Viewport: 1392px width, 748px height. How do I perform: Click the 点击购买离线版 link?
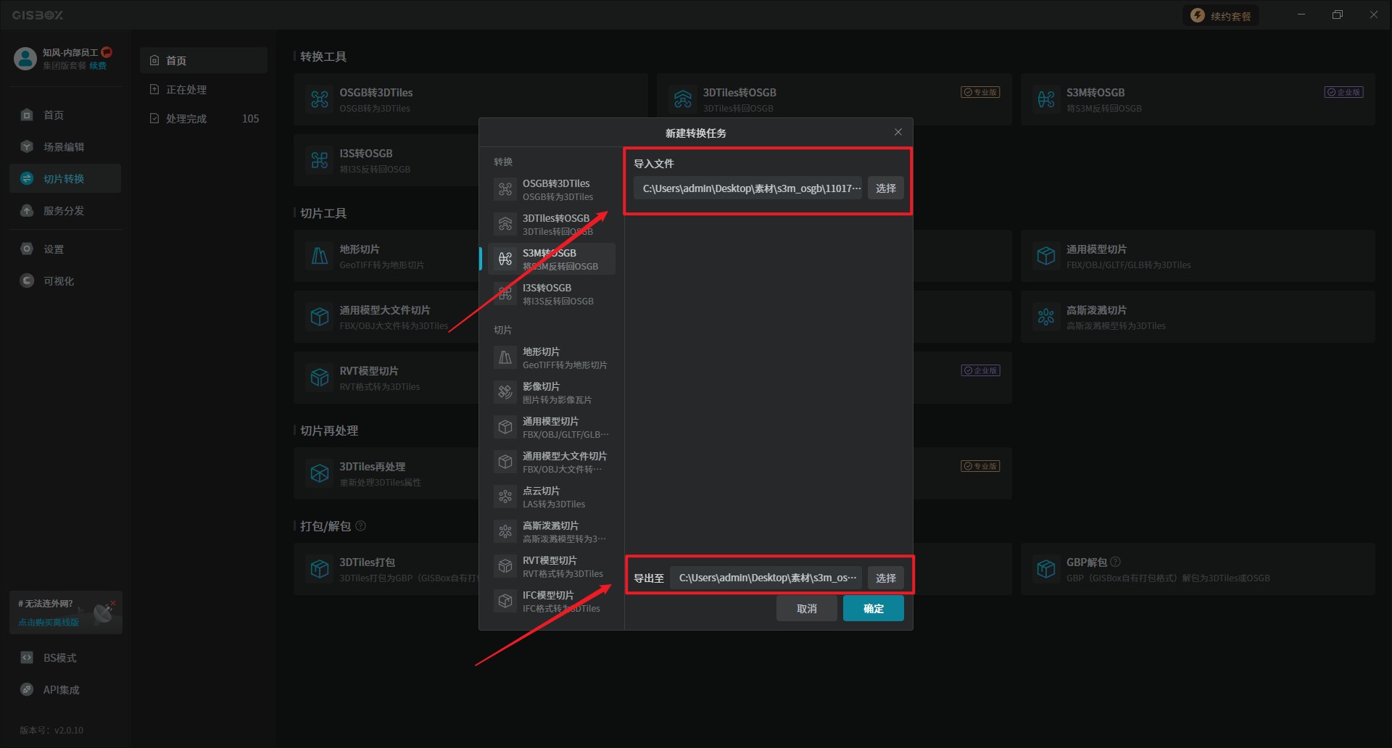(x=49, y=623)
